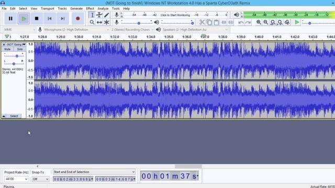
Task: Open the Recording Channels dropdown
Action: tap(132, 30)
